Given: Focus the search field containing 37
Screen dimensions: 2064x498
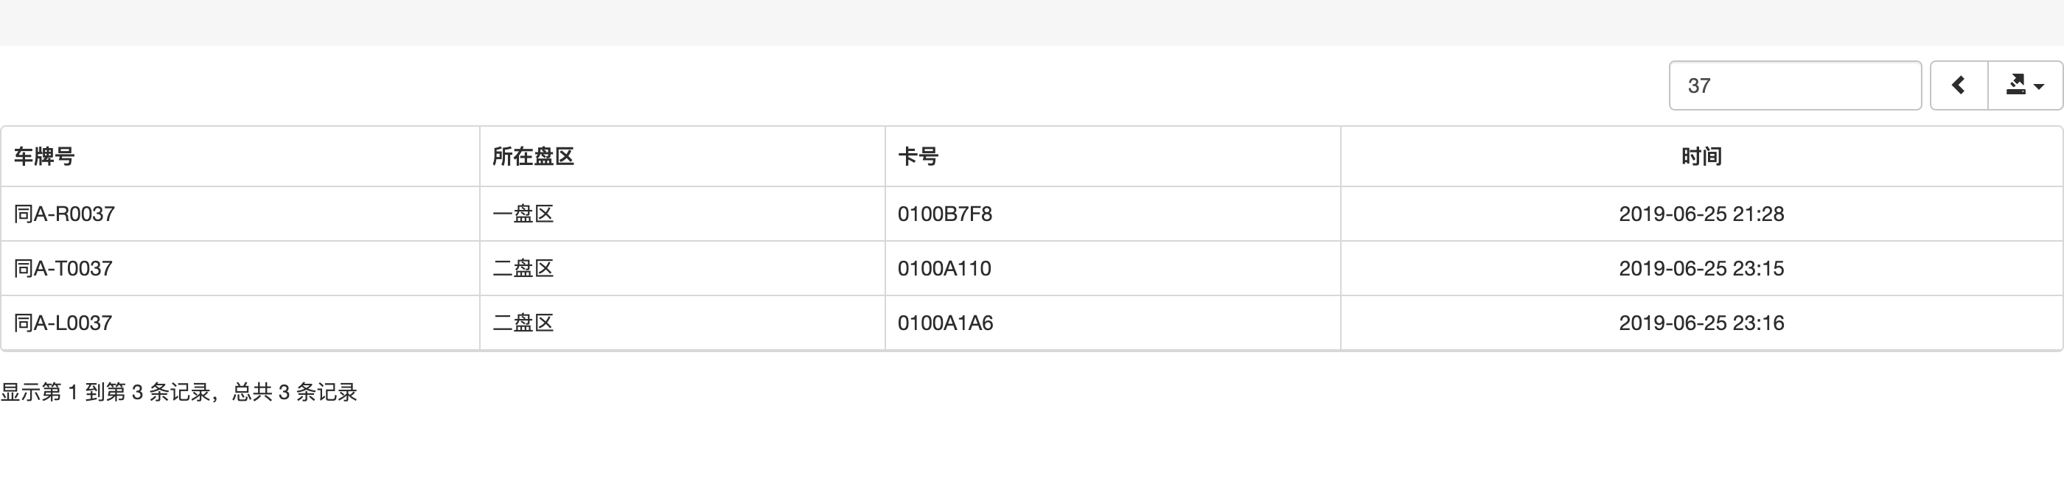Looking at the screenshot, I should 1795,85.
